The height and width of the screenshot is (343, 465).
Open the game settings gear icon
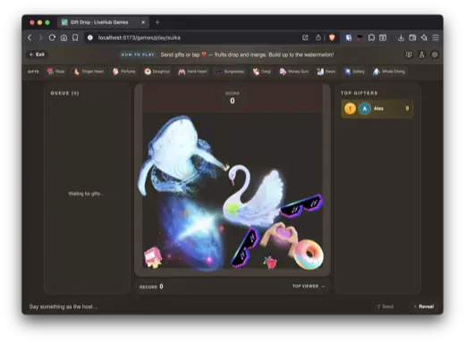pos(435,54)
